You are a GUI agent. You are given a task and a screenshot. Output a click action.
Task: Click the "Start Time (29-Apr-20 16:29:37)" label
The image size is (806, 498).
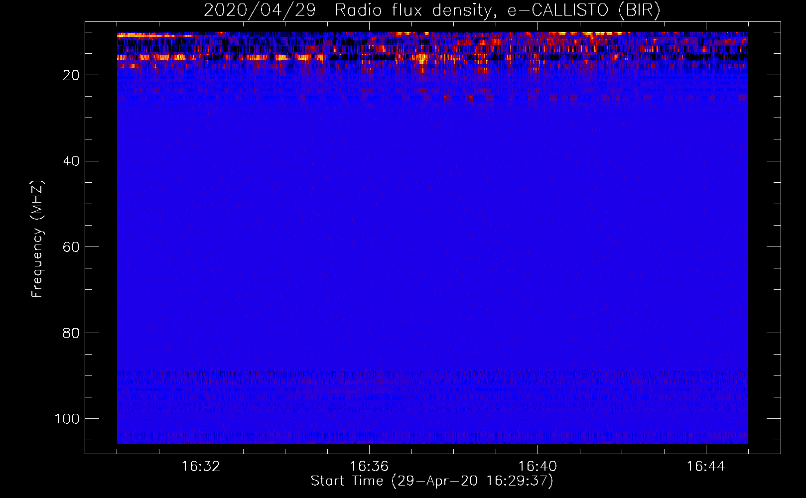[432, 481]
